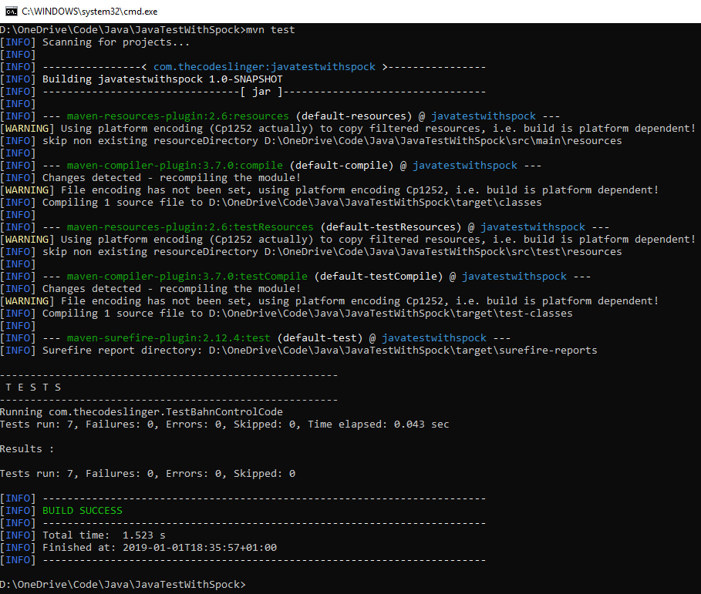The height and width of the screenshot is (594, 701).
Task: Click the cmd.exe icon in title bar
Action: [11, 11]
